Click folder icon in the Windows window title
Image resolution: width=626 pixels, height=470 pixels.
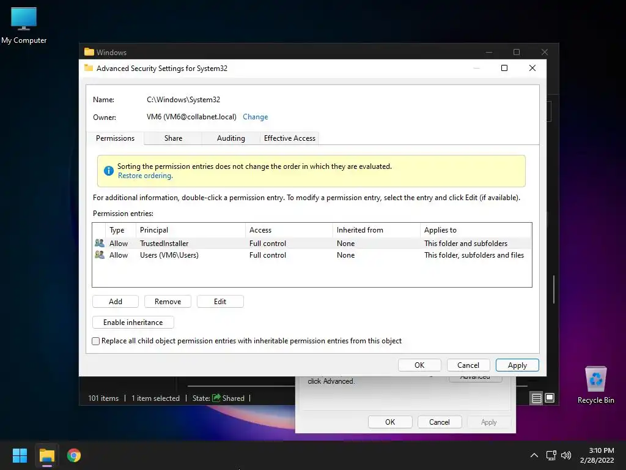point(89,52)
